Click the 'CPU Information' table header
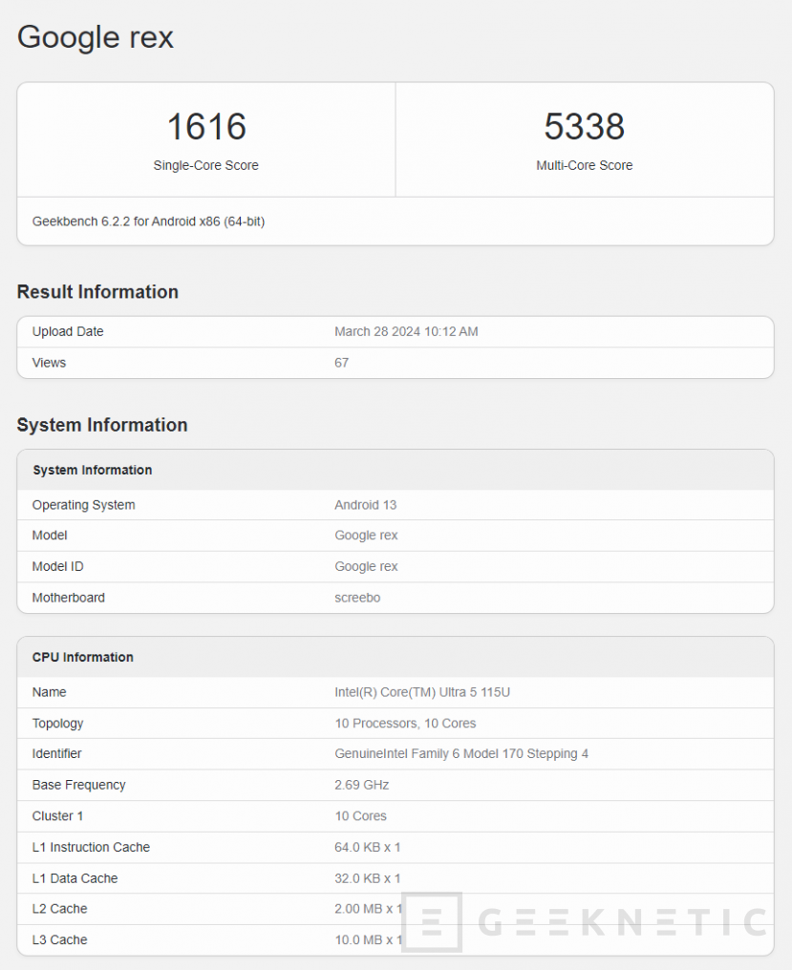 click(x=83, y=657)
